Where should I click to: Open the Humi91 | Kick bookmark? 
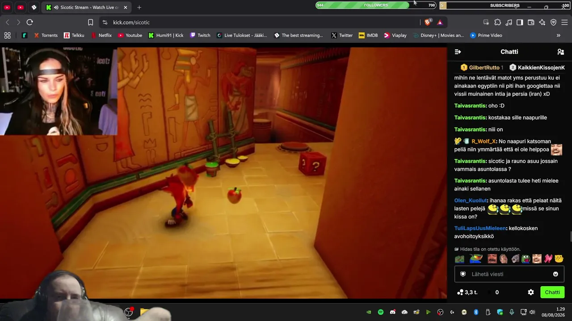[x=166, y=35]
